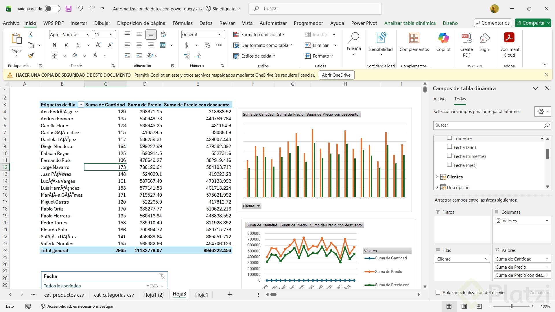Click the zoom slider handle
Screen dimensions: 555x312
pos(511,306)
